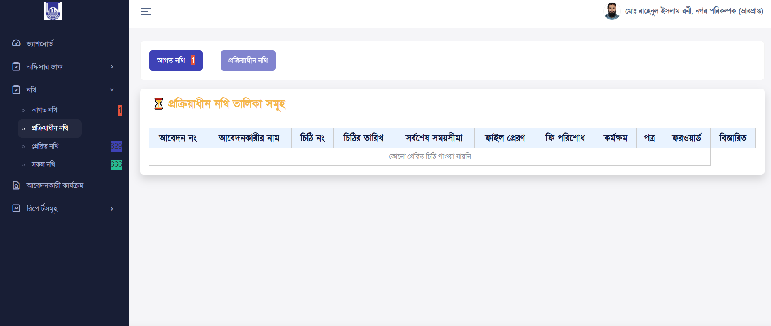Select প্রক্রিয়াধীন নথি sidebar item

(50, 128)
